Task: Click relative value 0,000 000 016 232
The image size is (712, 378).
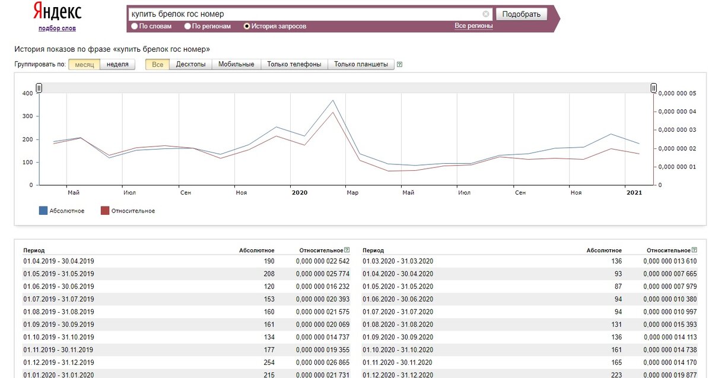Action: click(322, 287)
